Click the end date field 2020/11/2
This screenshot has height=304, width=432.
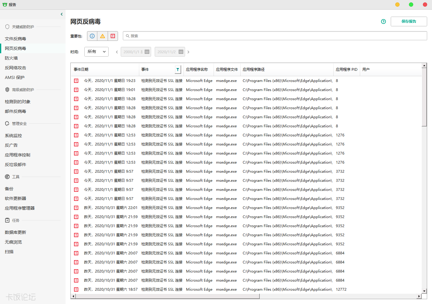click(x=170, y=52)
